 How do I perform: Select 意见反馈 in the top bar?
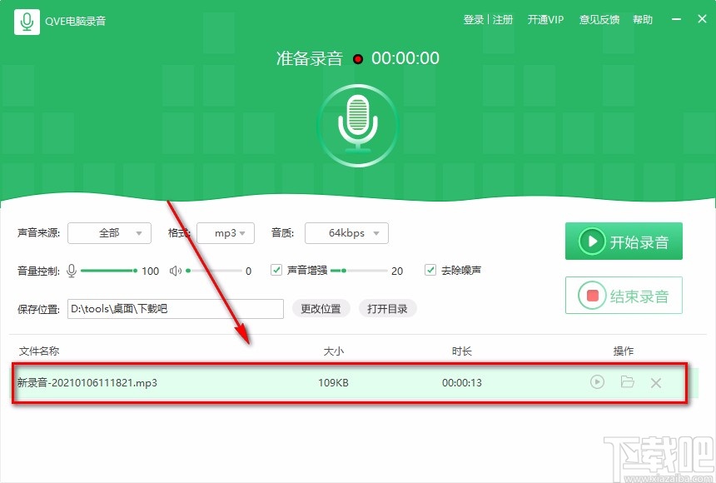[599, 19]
